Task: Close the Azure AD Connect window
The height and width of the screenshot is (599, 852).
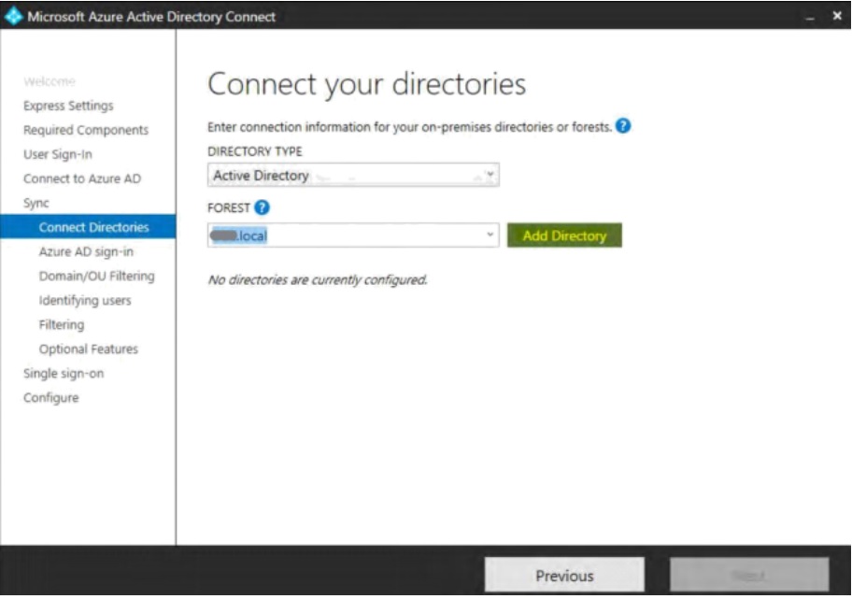Action: pyautogui.click(x=837, y=16)
